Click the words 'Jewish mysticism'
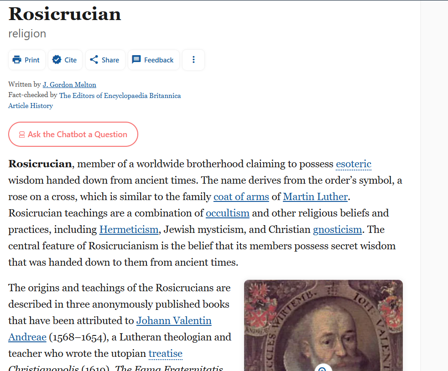 (204, 230)
